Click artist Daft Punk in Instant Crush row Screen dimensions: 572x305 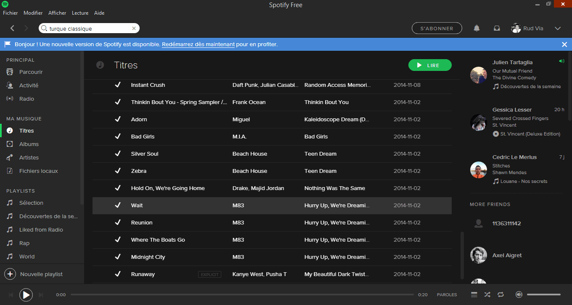(244, 85)
